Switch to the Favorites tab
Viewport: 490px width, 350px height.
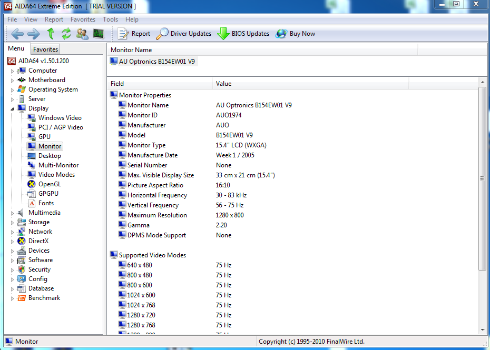pos(45,49)
